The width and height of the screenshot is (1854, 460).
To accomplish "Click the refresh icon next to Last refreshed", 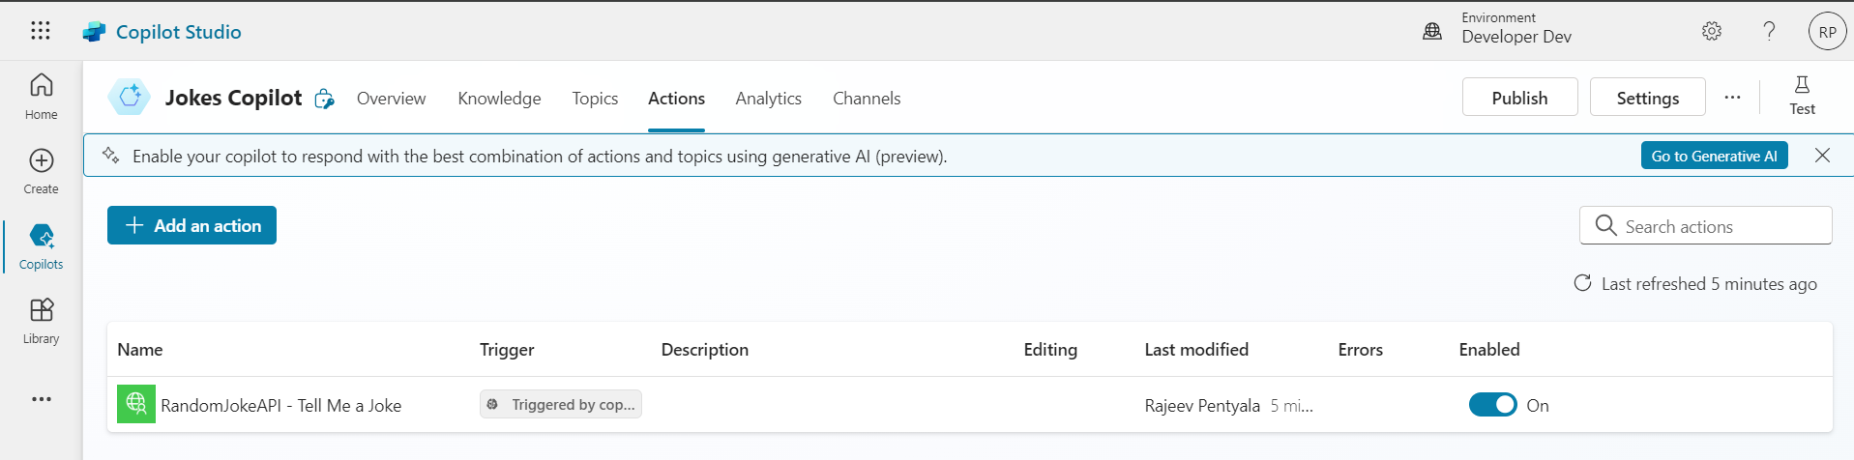I will click(1582, 283).
